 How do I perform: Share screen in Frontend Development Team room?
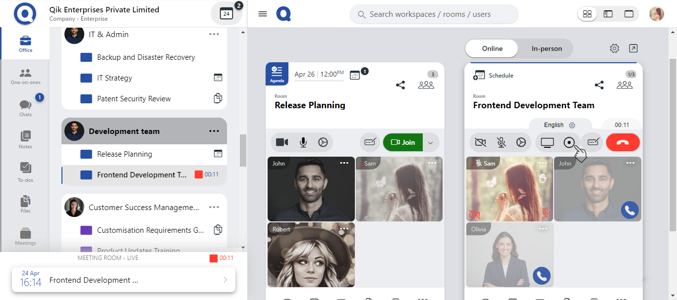(x=547, y=142)
